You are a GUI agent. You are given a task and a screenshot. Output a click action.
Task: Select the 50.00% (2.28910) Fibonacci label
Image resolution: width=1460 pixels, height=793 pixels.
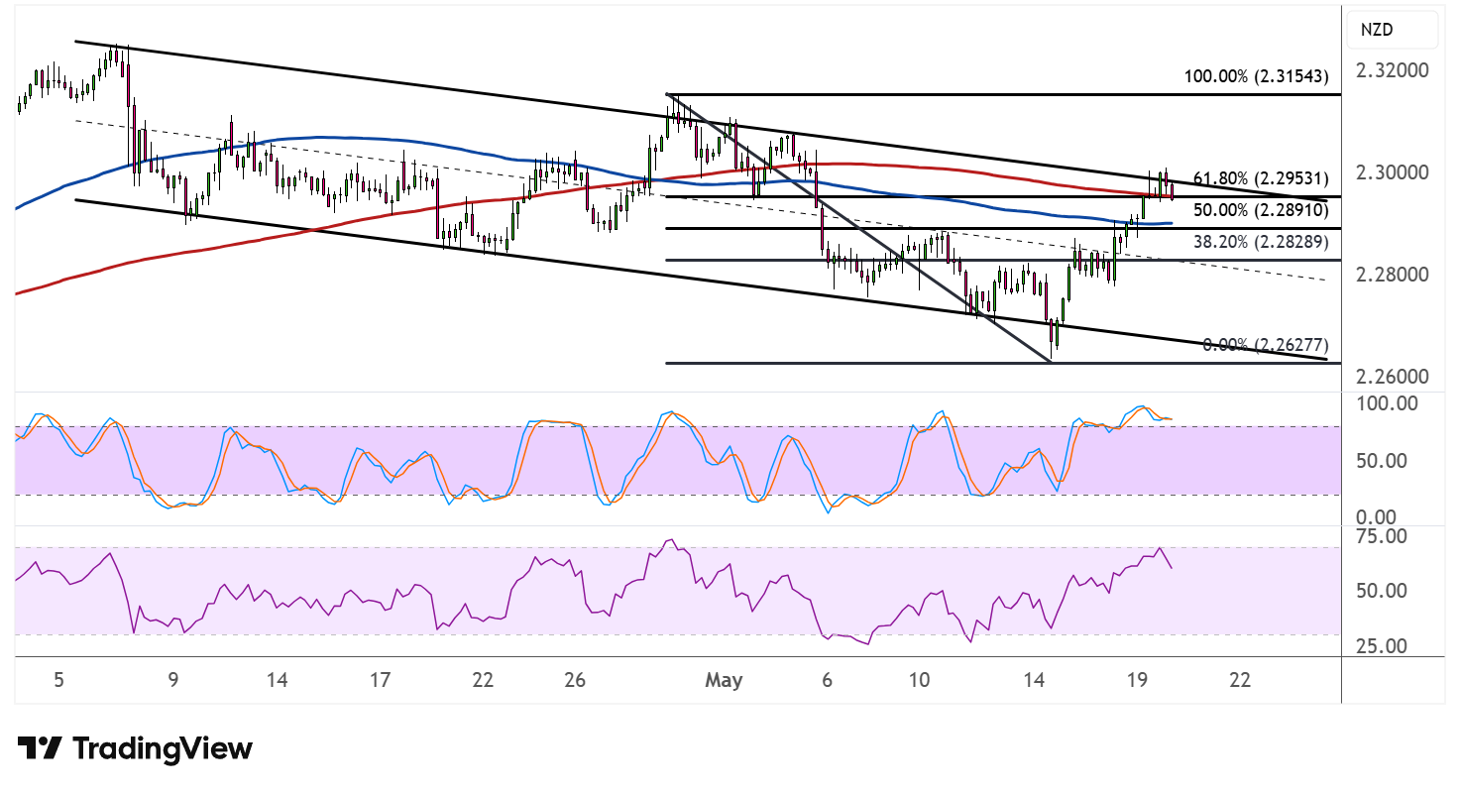click(1260, 210)
